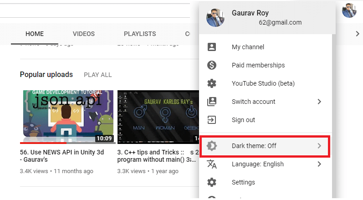Screen dimensions: 363x200
Task: Click the Switch account icon
Action: 212,102
